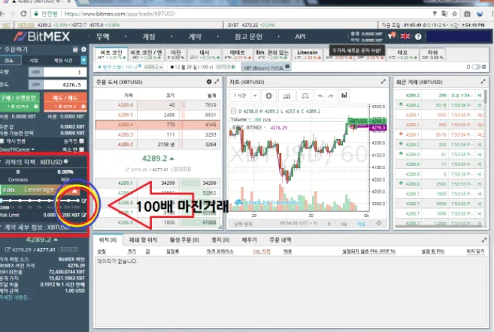494x332 pixels.
Task: Open order book settings gear
Action: click(209, 82)
